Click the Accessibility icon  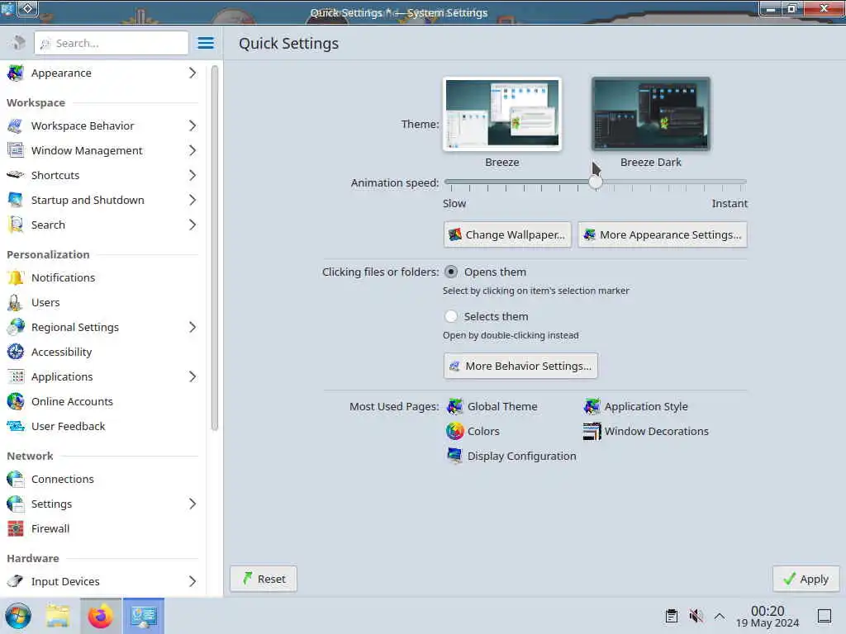click(16, 352)
